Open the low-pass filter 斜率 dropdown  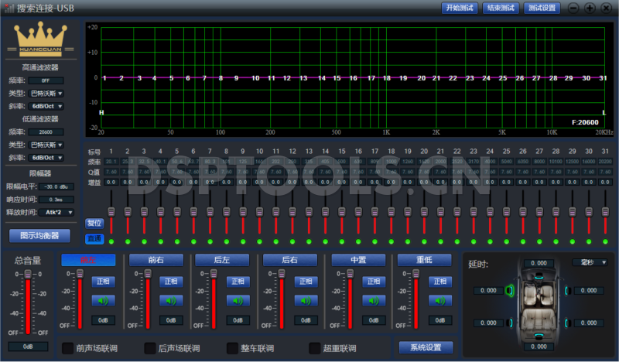coord(46,158)
